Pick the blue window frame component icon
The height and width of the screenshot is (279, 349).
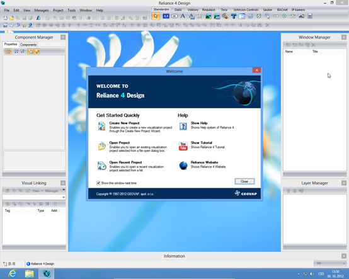point(242,16)
